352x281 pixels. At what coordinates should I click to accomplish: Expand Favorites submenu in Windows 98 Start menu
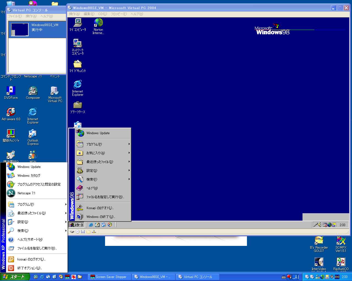103,153
